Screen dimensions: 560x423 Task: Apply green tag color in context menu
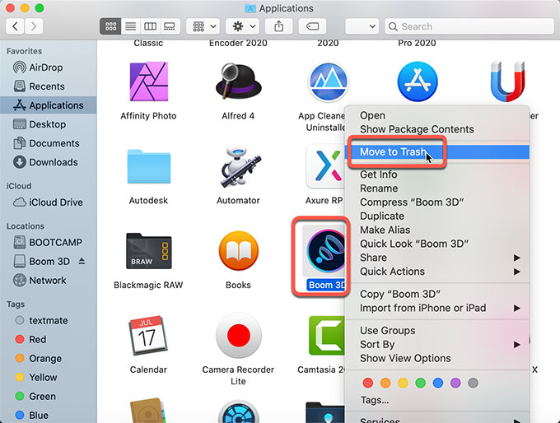(420, 383)
